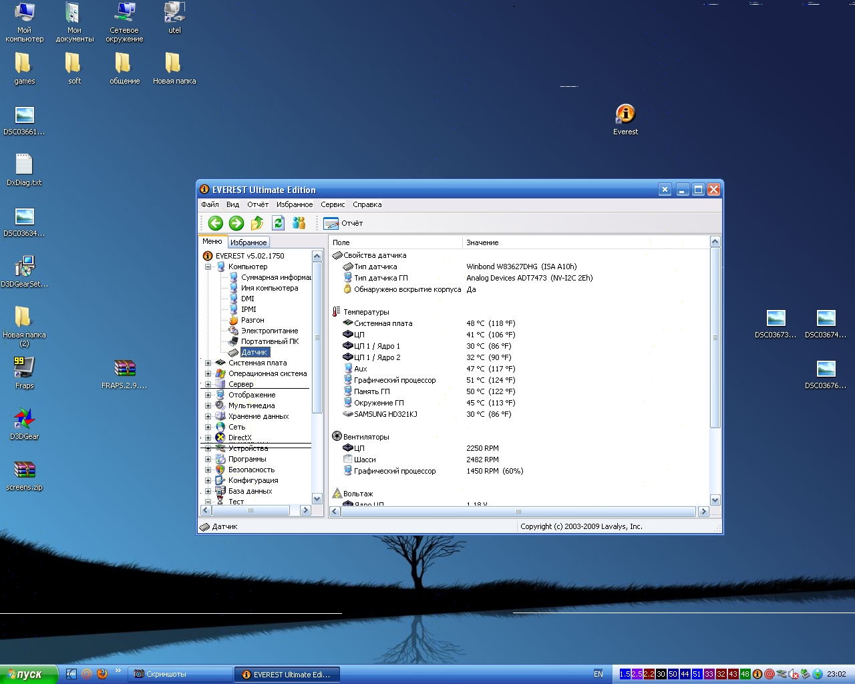The image size is (855, 684).
Task: Open the users toolbar icon
Action: point(299,223)
